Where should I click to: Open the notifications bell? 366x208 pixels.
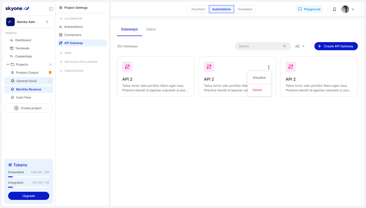tap(334, 9)
